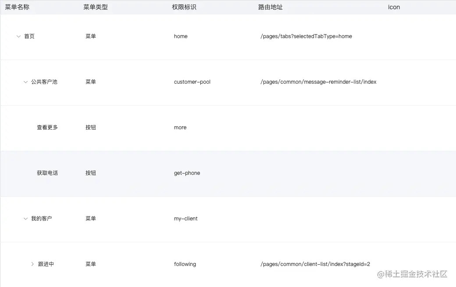Click the message-reminder-list/index route address
456x287 pixels.
pos(318,82)
